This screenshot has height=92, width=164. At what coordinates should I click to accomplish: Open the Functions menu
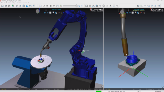coord(25,3)
